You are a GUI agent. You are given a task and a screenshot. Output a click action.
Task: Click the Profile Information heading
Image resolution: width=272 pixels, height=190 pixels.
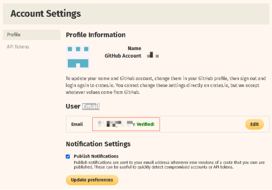[x=96, y=35]
